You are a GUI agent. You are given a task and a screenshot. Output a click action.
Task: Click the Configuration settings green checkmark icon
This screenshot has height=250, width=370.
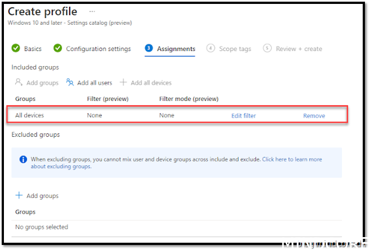click(58, 49)
